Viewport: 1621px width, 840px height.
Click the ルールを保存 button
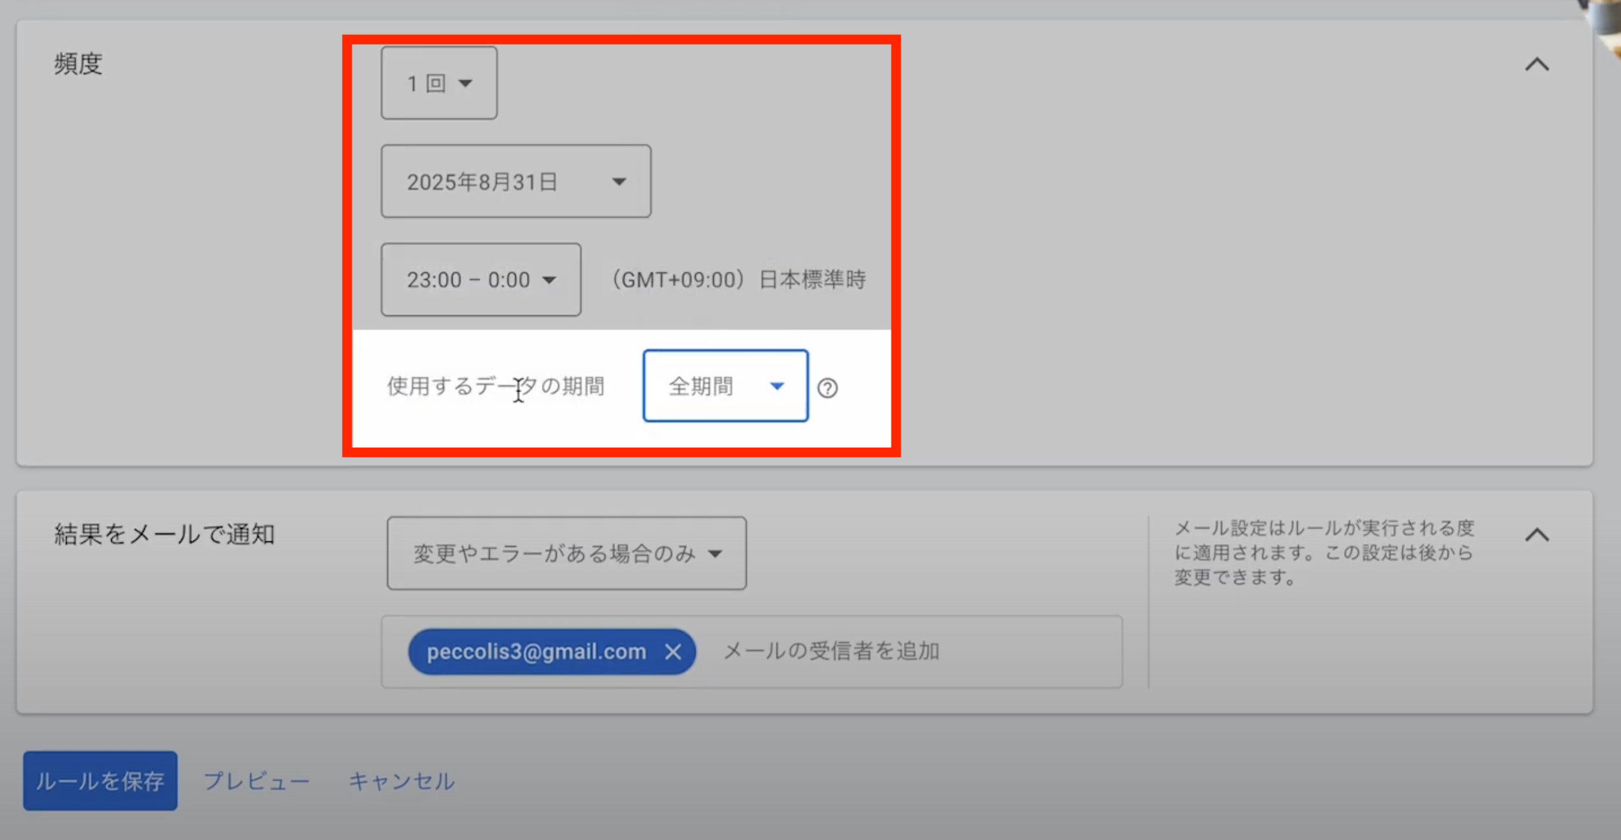[100, 781]
